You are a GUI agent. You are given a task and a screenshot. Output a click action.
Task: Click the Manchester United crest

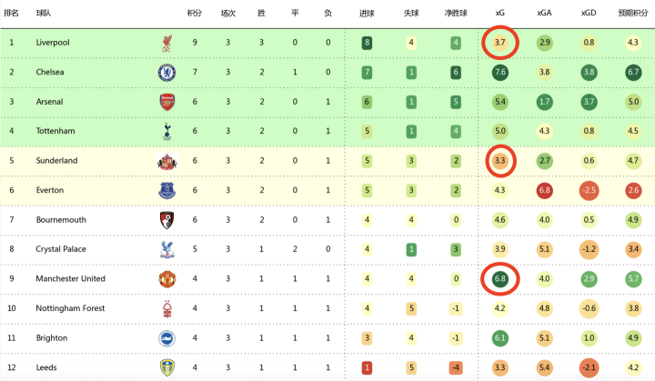[x=167, y=279]
